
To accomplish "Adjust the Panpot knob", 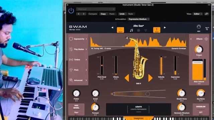I will pyautogui.click(x=199, y=49).
